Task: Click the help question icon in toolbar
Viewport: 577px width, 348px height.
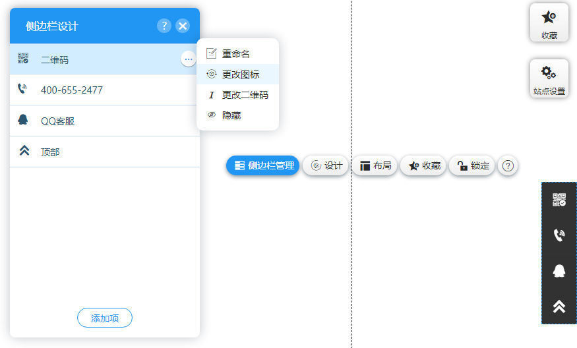Action: (x=508, y=166)
